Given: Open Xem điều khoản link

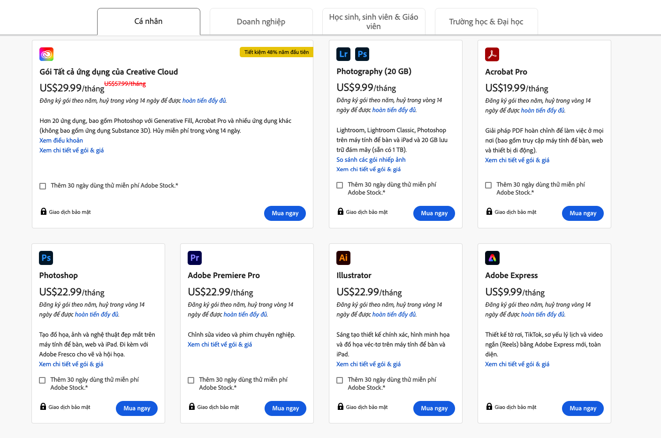Looking at the screenshot, I should (61, 141).
